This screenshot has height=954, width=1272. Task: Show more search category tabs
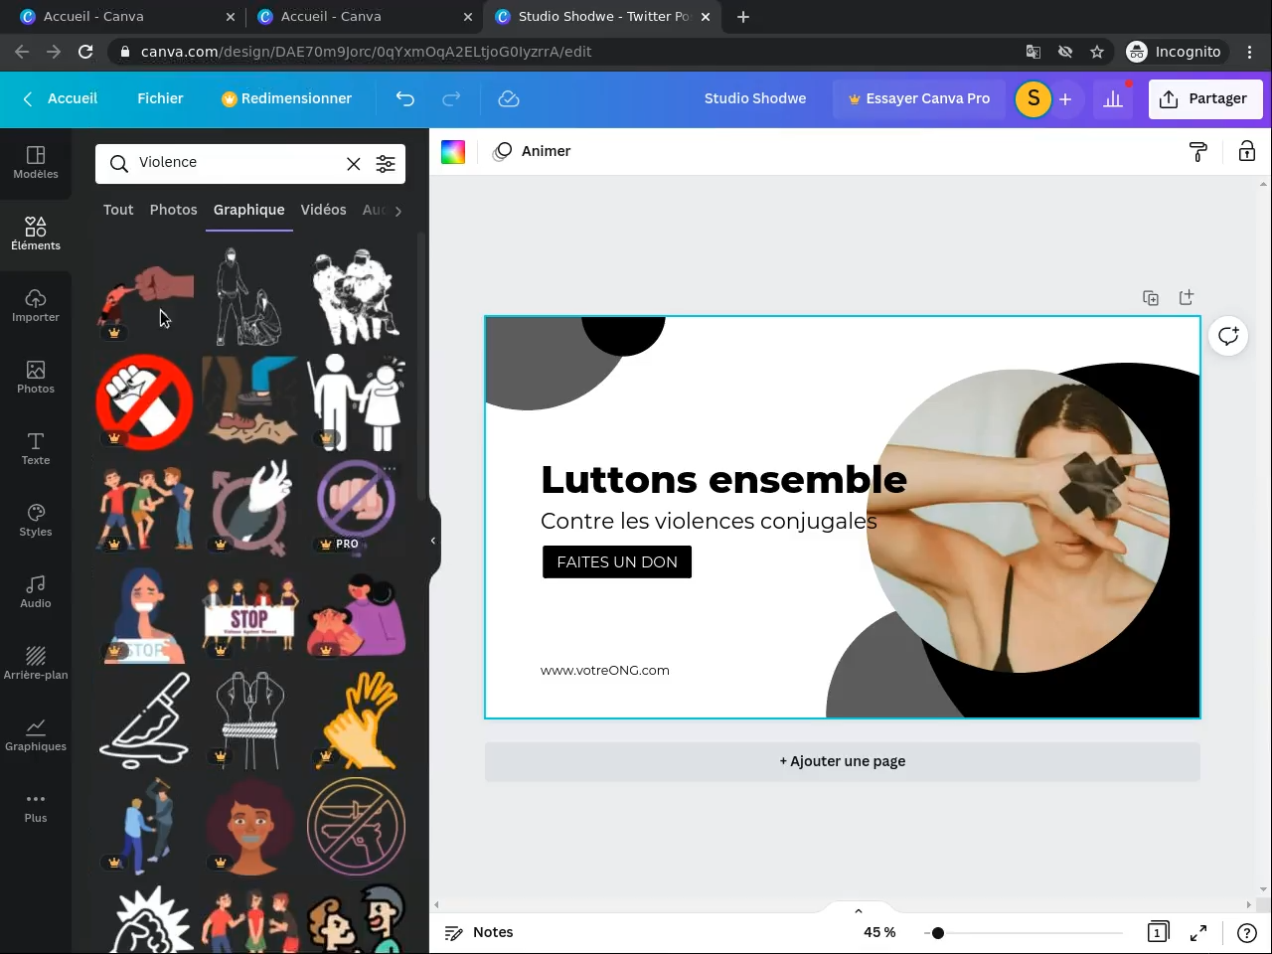[397, 211]
